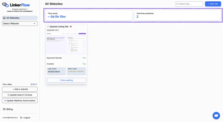Open the chat support bubble
223x122 pixels.
tap(216, 115)
